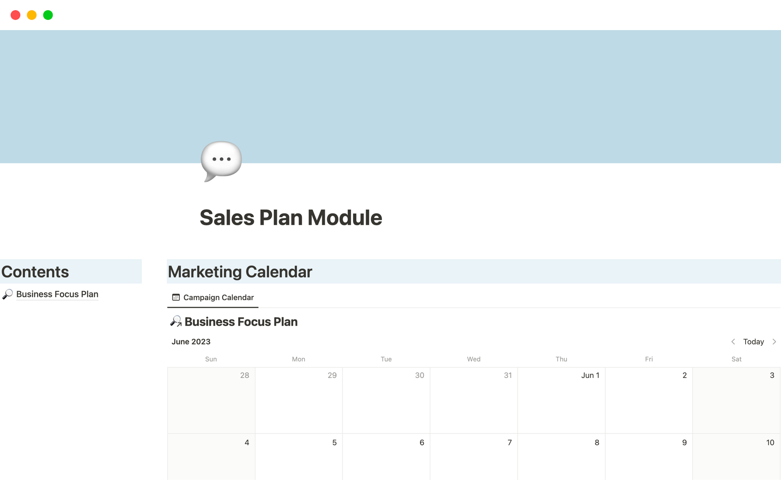Viewport: 781px width, 488px height.
Task: Advance the calendar to the next month
Action: point(774,342)
